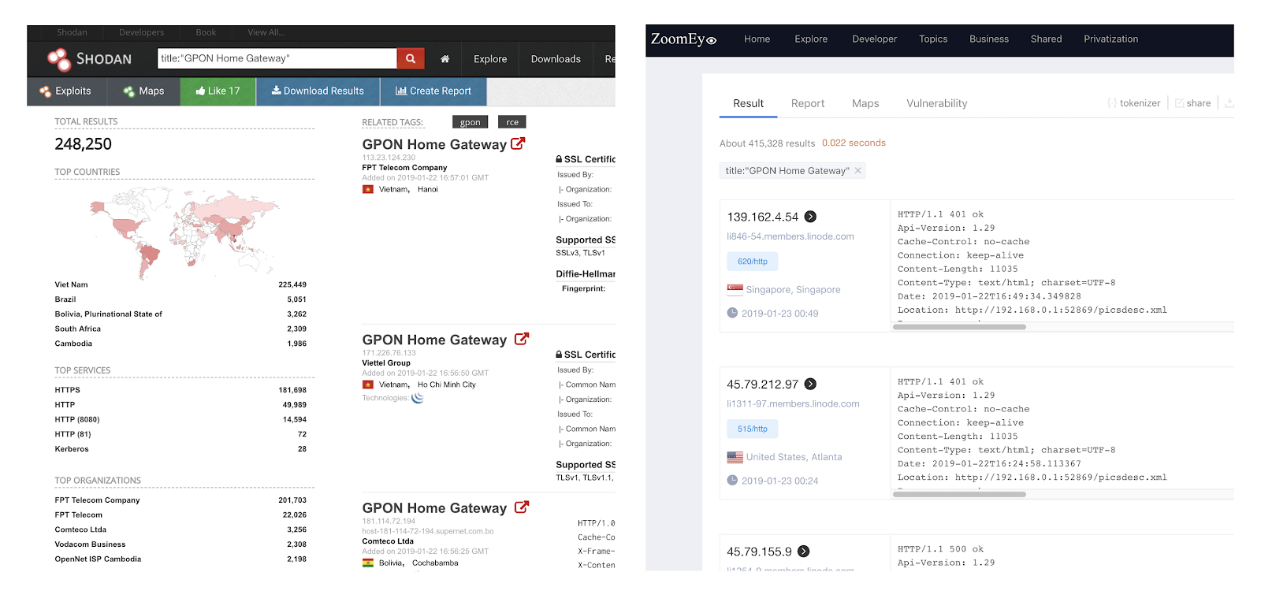Click Singapore, Singapore location link
This screenshot has height=602, width=1261.
tap(793, 290)
